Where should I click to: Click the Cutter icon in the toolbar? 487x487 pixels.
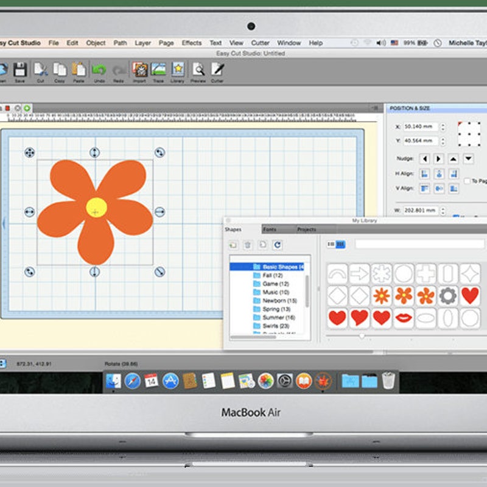pyautogui.click(x=217, y=69)
